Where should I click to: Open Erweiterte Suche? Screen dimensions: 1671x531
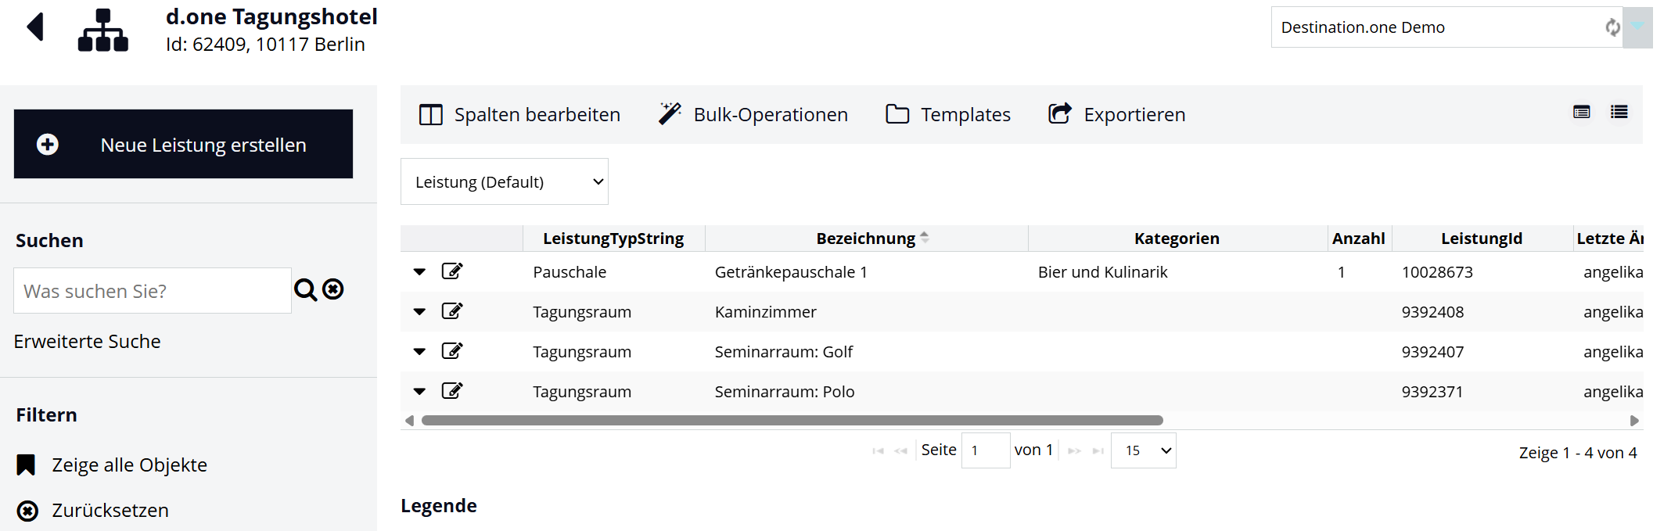pos(87,342)
